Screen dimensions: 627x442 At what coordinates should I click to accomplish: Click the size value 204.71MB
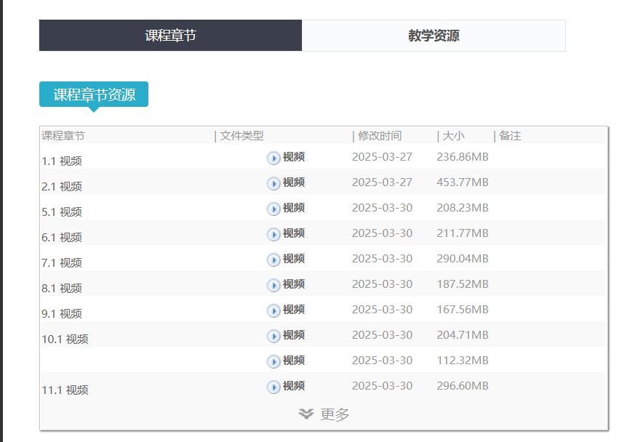coord(463,335)
